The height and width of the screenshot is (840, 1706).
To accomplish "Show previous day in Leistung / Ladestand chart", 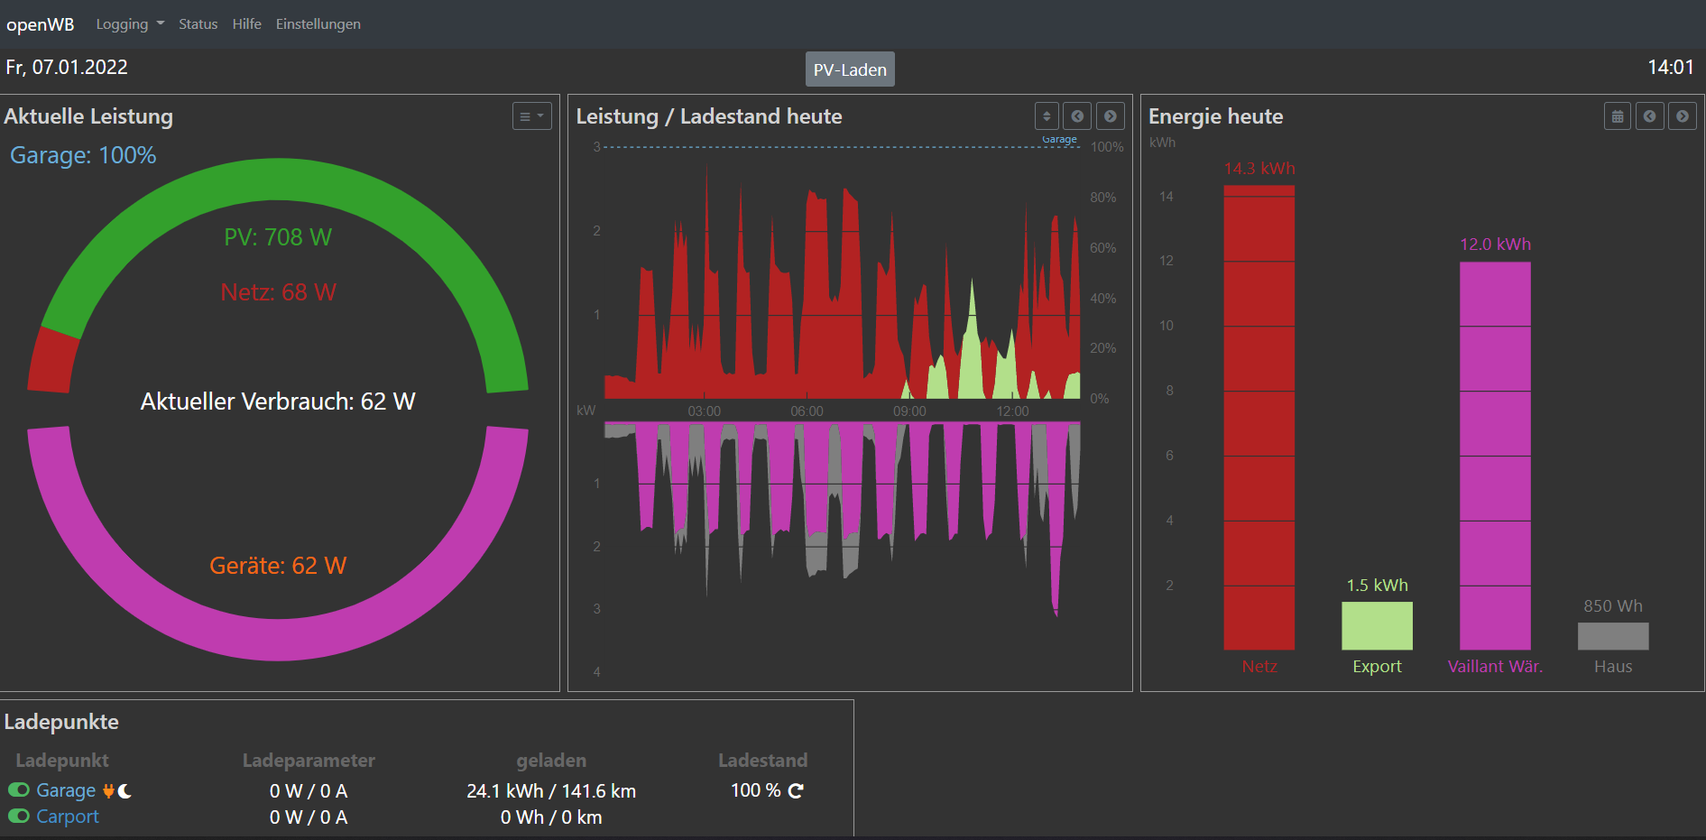I will tap(1077, 116).
